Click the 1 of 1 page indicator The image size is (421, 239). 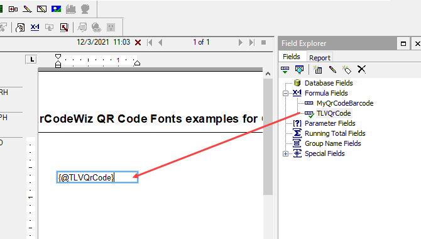click(x=201, y=42)
